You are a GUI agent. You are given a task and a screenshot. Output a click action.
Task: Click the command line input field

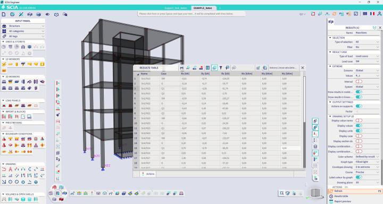tap(191, 14)
